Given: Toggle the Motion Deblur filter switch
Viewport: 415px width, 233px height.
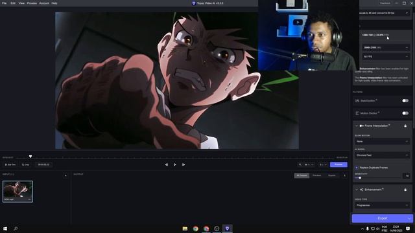Looking at the screenshot, I should 405,113.
